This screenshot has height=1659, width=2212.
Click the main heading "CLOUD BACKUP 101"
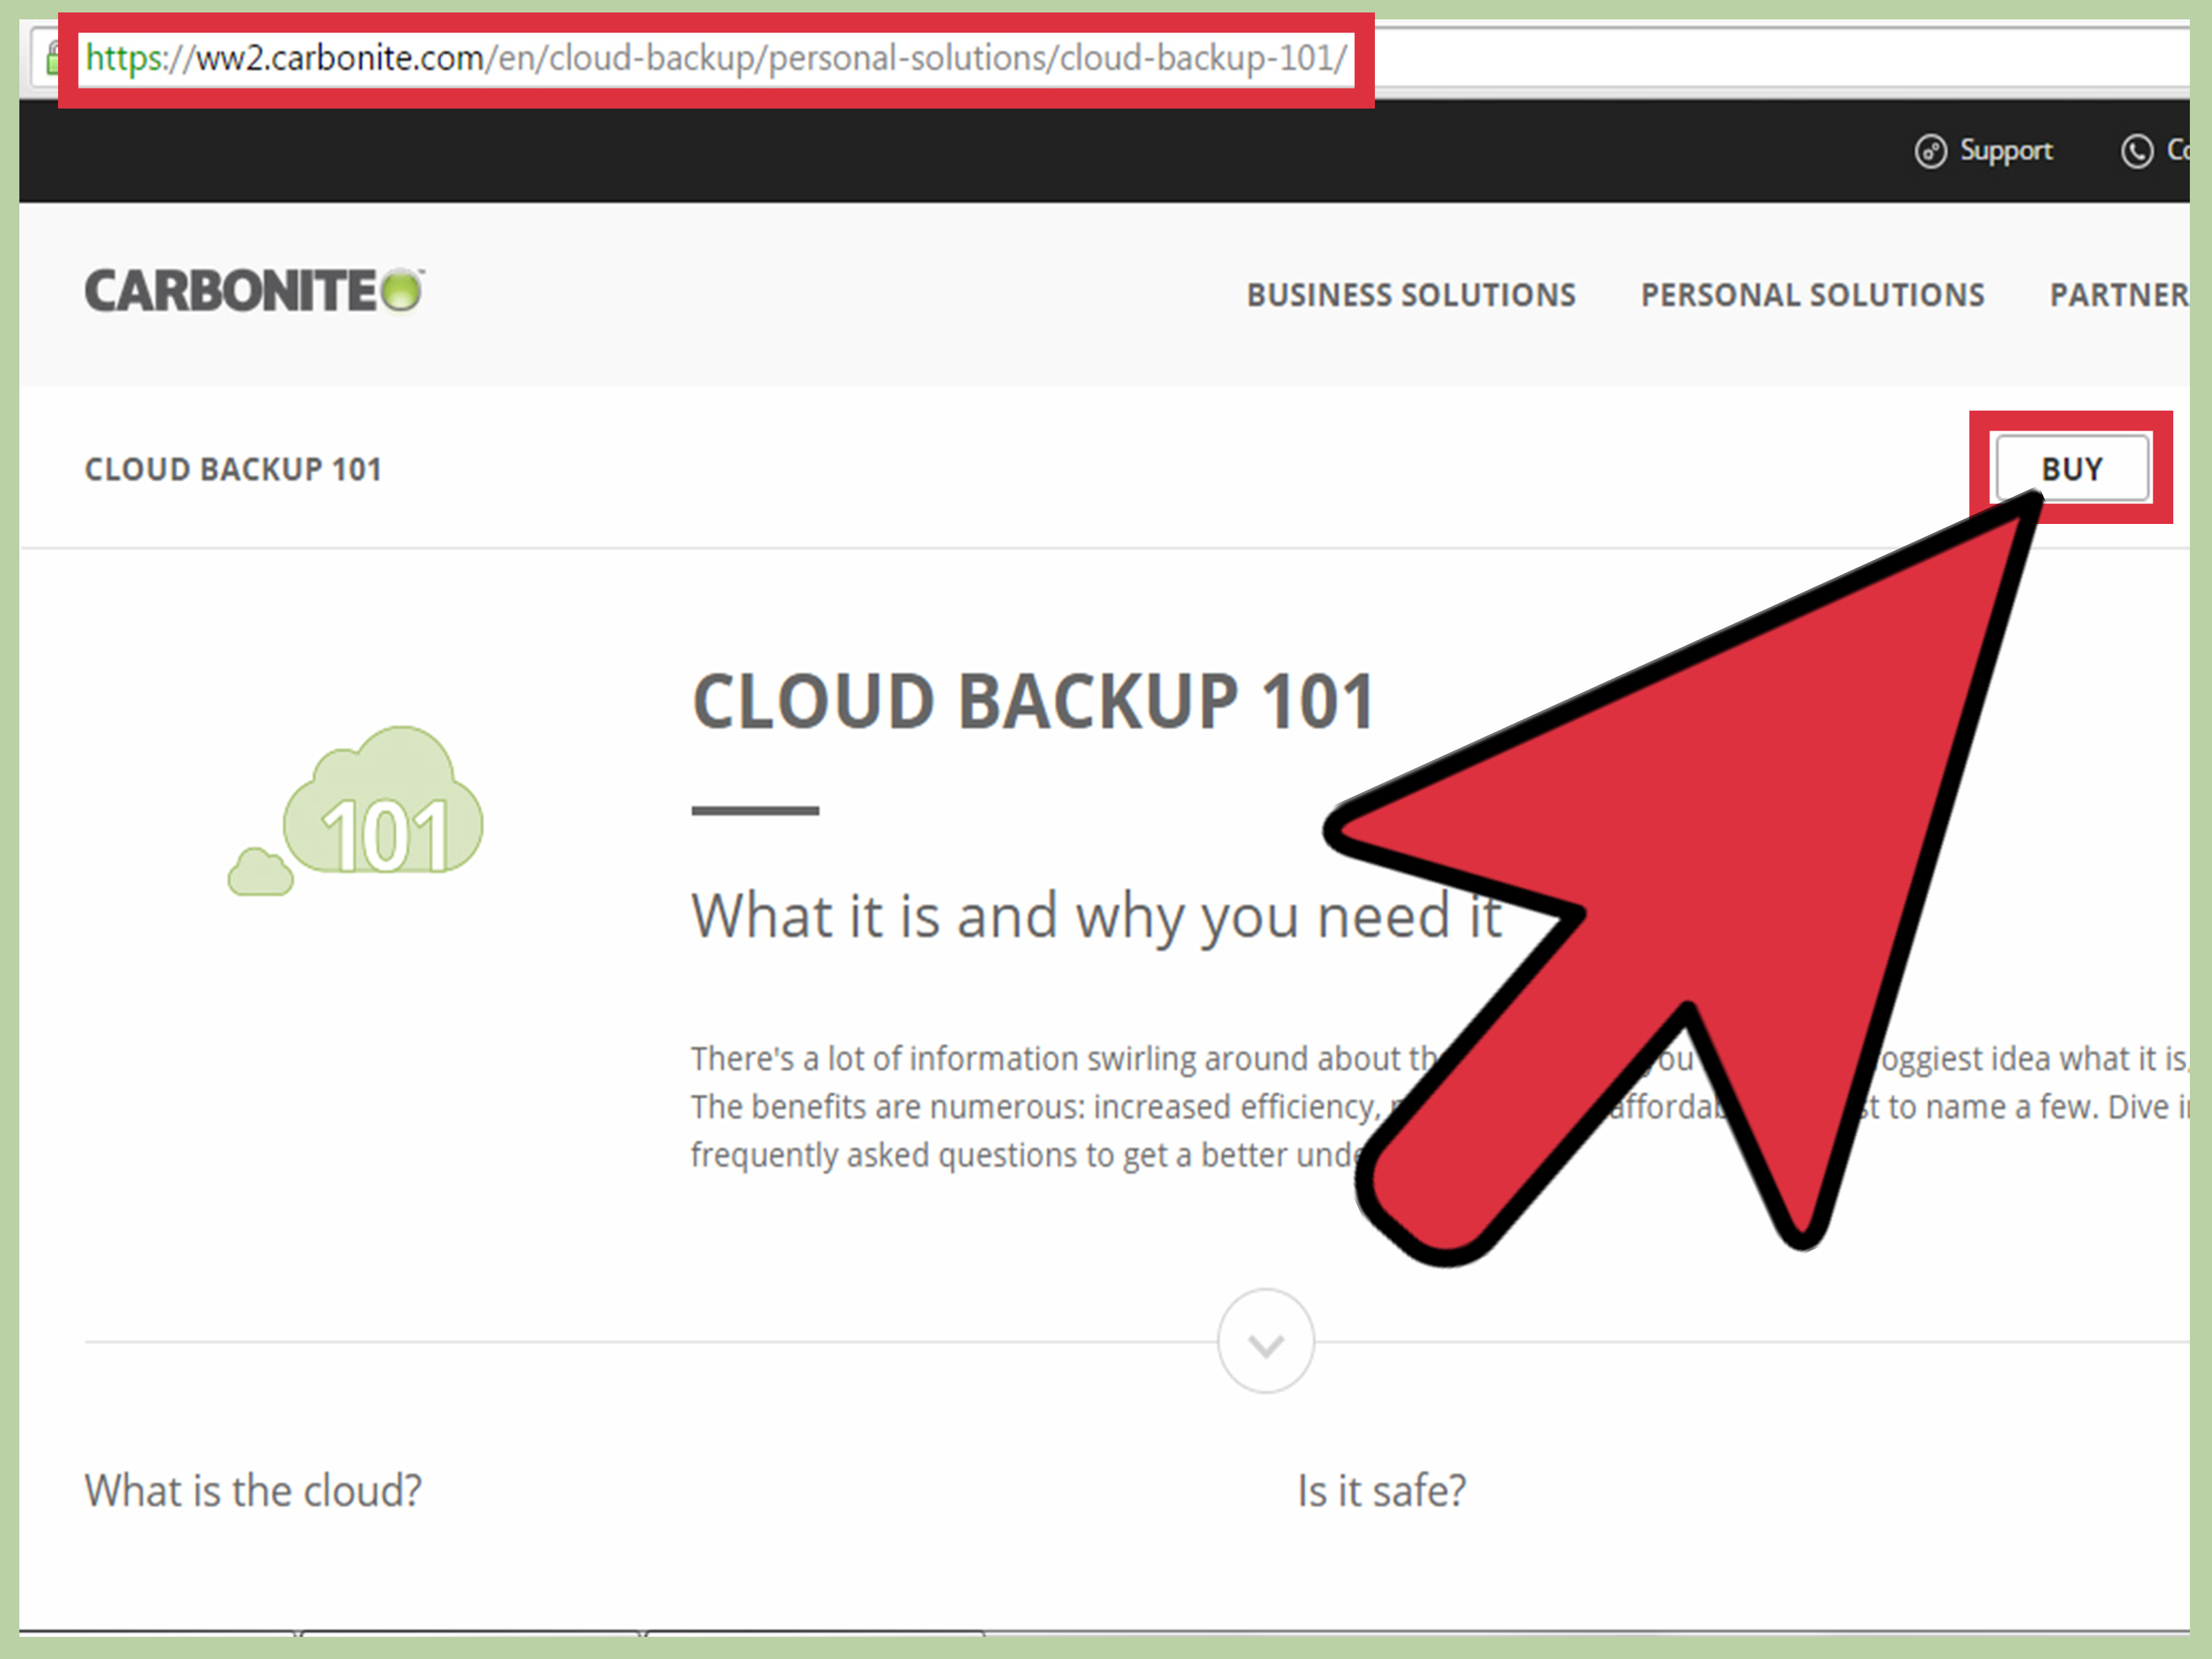1034,701
